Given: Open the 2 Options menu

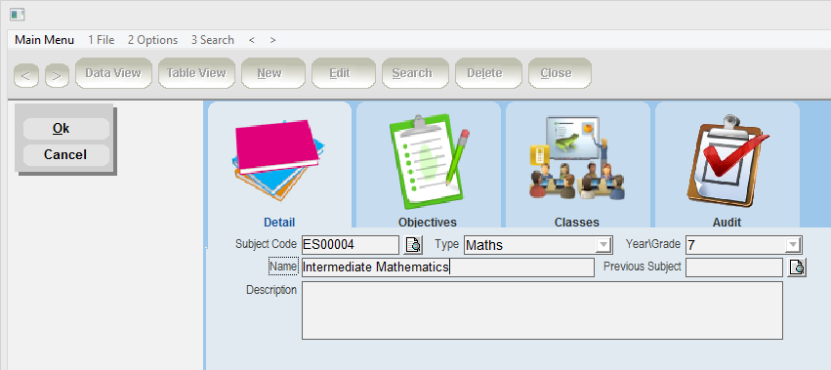Looking at the screenshot, I should tap(152, 40).
